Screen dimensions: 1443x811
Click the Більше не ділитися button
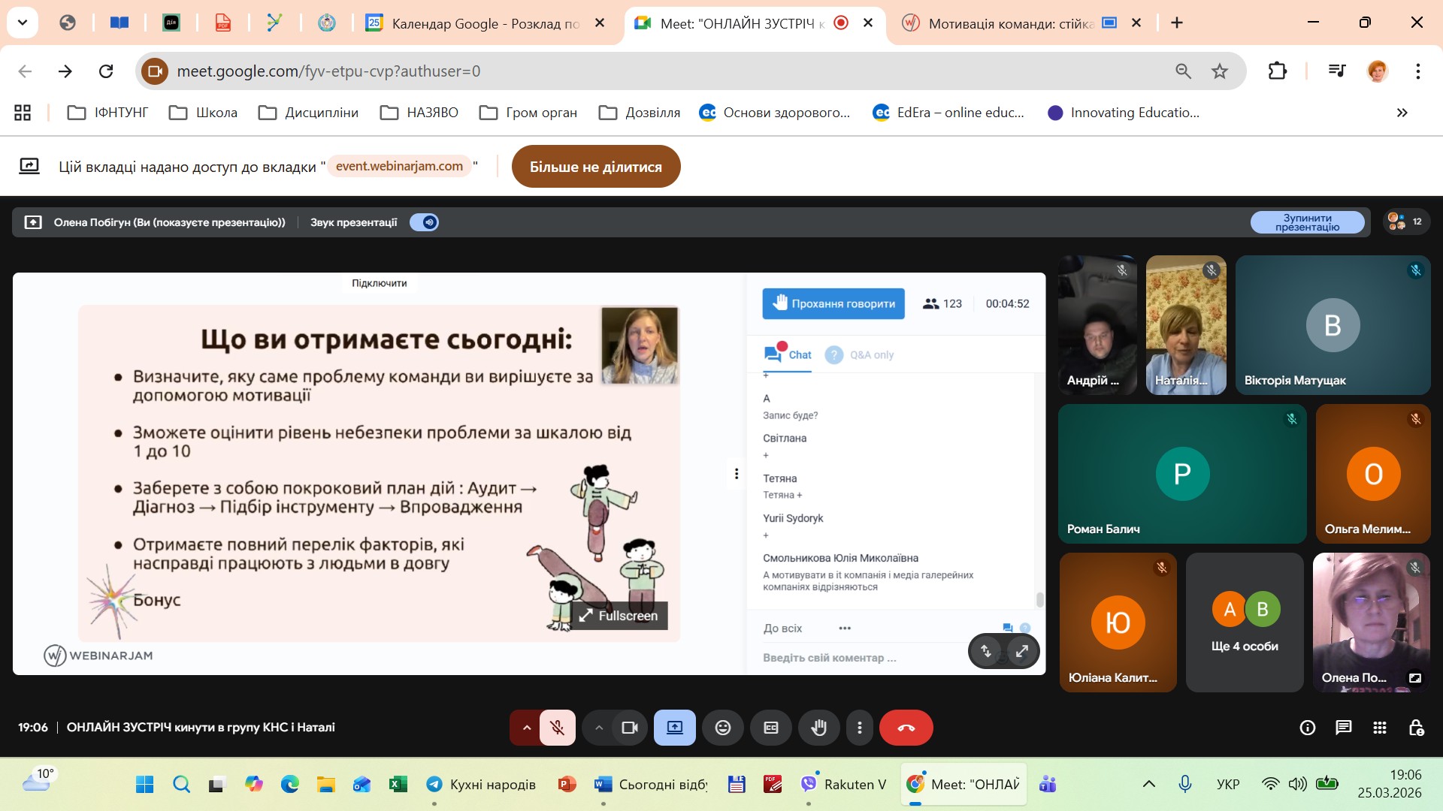coord(595,167)
